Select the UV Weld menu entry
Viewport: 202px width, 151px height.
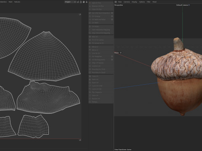(x=101, y=23)
